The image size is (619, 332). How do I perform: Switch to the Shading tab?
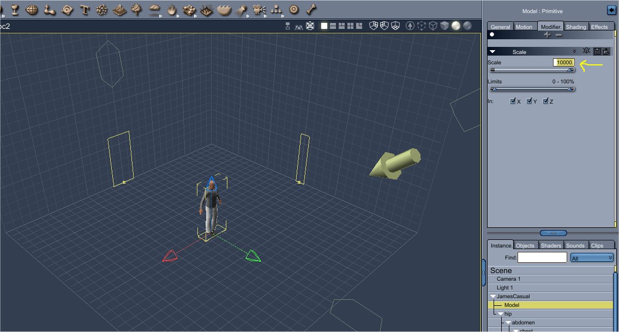pyautogui.click(x=575, y=27)
